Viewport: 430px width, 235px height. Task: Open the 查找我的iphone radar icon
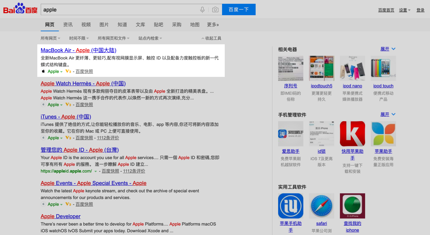(352, 206)
